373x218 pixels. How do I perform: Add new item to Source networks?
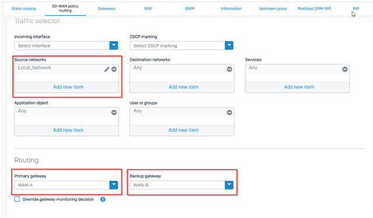click(68, 87)
